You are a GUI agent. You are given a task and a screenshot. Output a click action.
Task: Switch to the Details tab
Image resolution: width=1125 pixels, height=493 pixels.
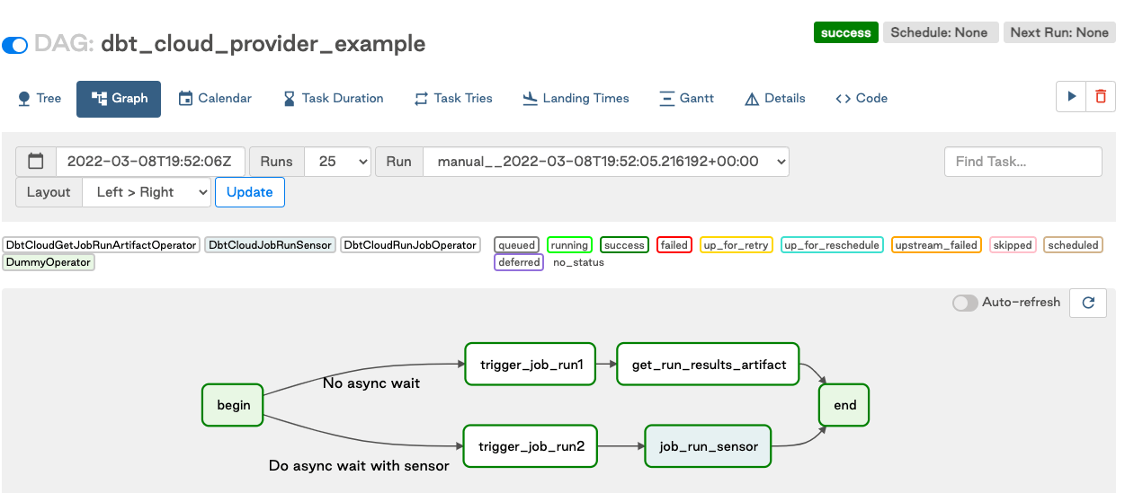[x=775, y=99]
